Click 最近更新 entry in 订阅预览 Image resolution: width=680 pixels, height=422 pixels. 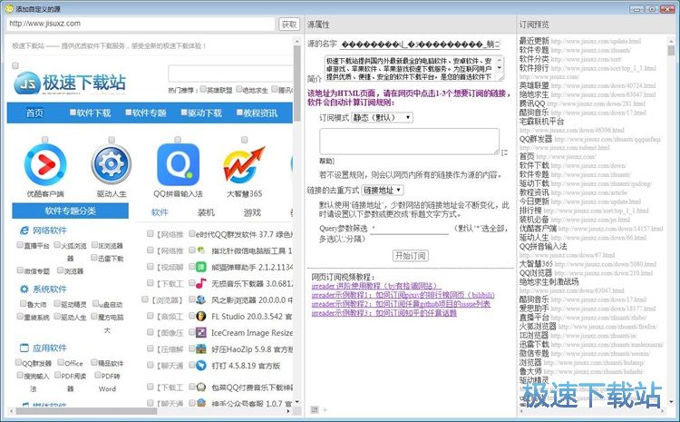point(534,41)
